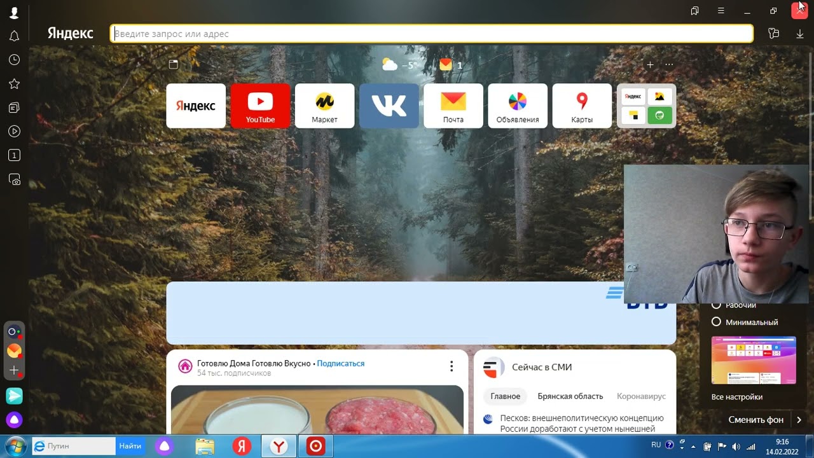Add app with plus in sidebar dock

[14, 370]
